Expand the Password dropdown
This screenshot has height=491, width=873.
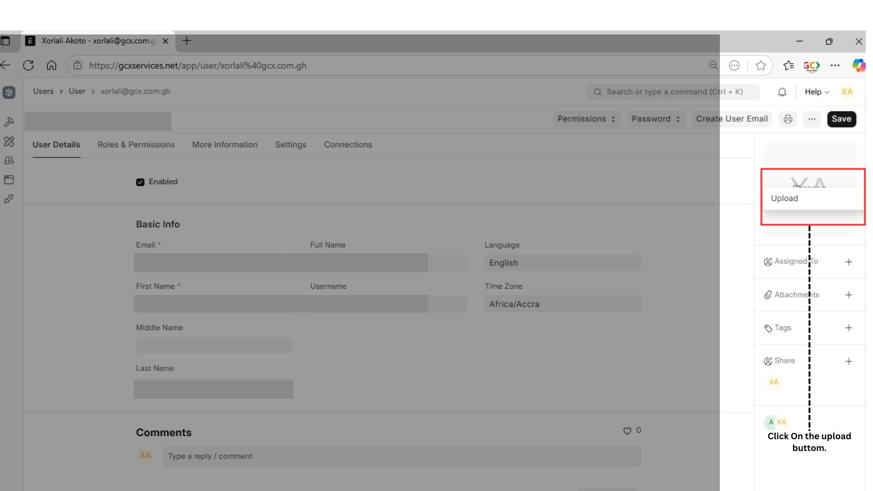(656, 119)
